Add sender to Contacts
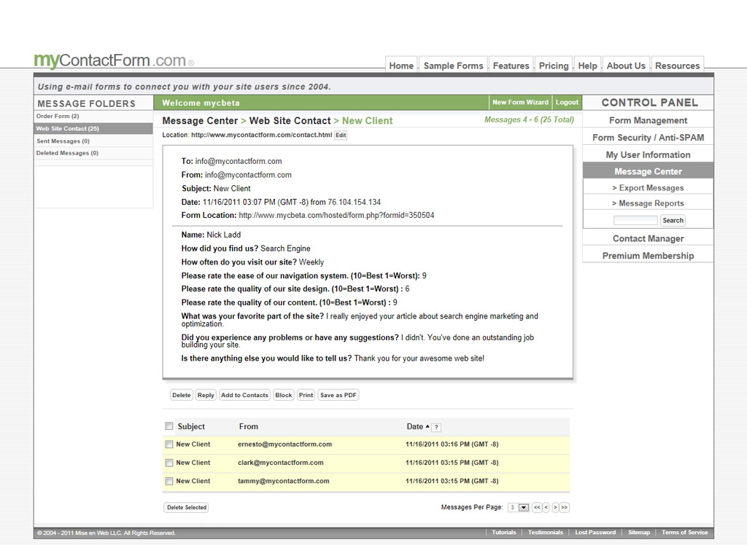 pyautogui.click(x=245, y=395)
